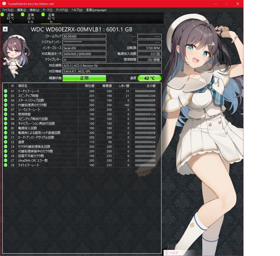Open the 言語(Language) menu

[96, 10]
